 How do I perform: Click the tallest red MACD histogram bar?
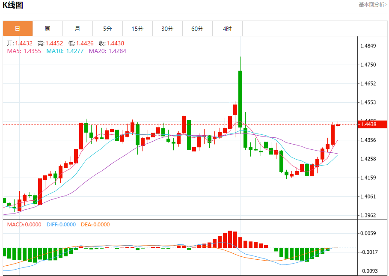pyautogui.click(x=230, y=239)
